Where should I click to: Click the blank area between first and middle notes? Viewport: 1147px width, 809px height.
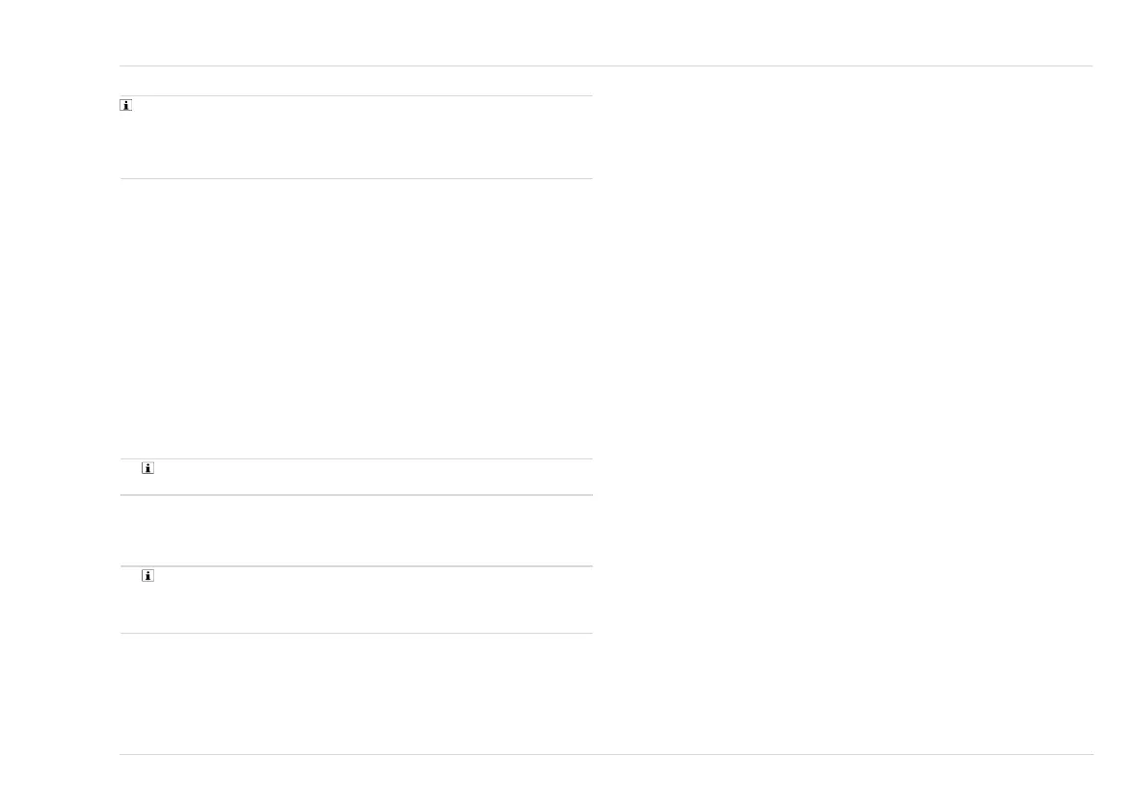point(357,319)
